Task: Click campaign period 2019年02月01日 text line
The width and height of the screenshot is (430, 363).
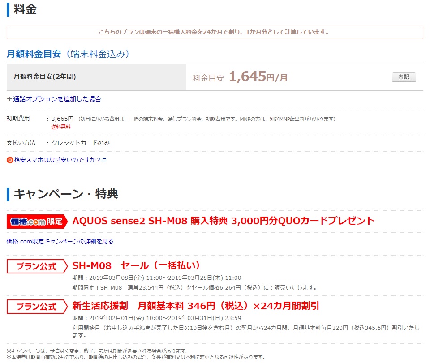Action: tap(157, 318)
